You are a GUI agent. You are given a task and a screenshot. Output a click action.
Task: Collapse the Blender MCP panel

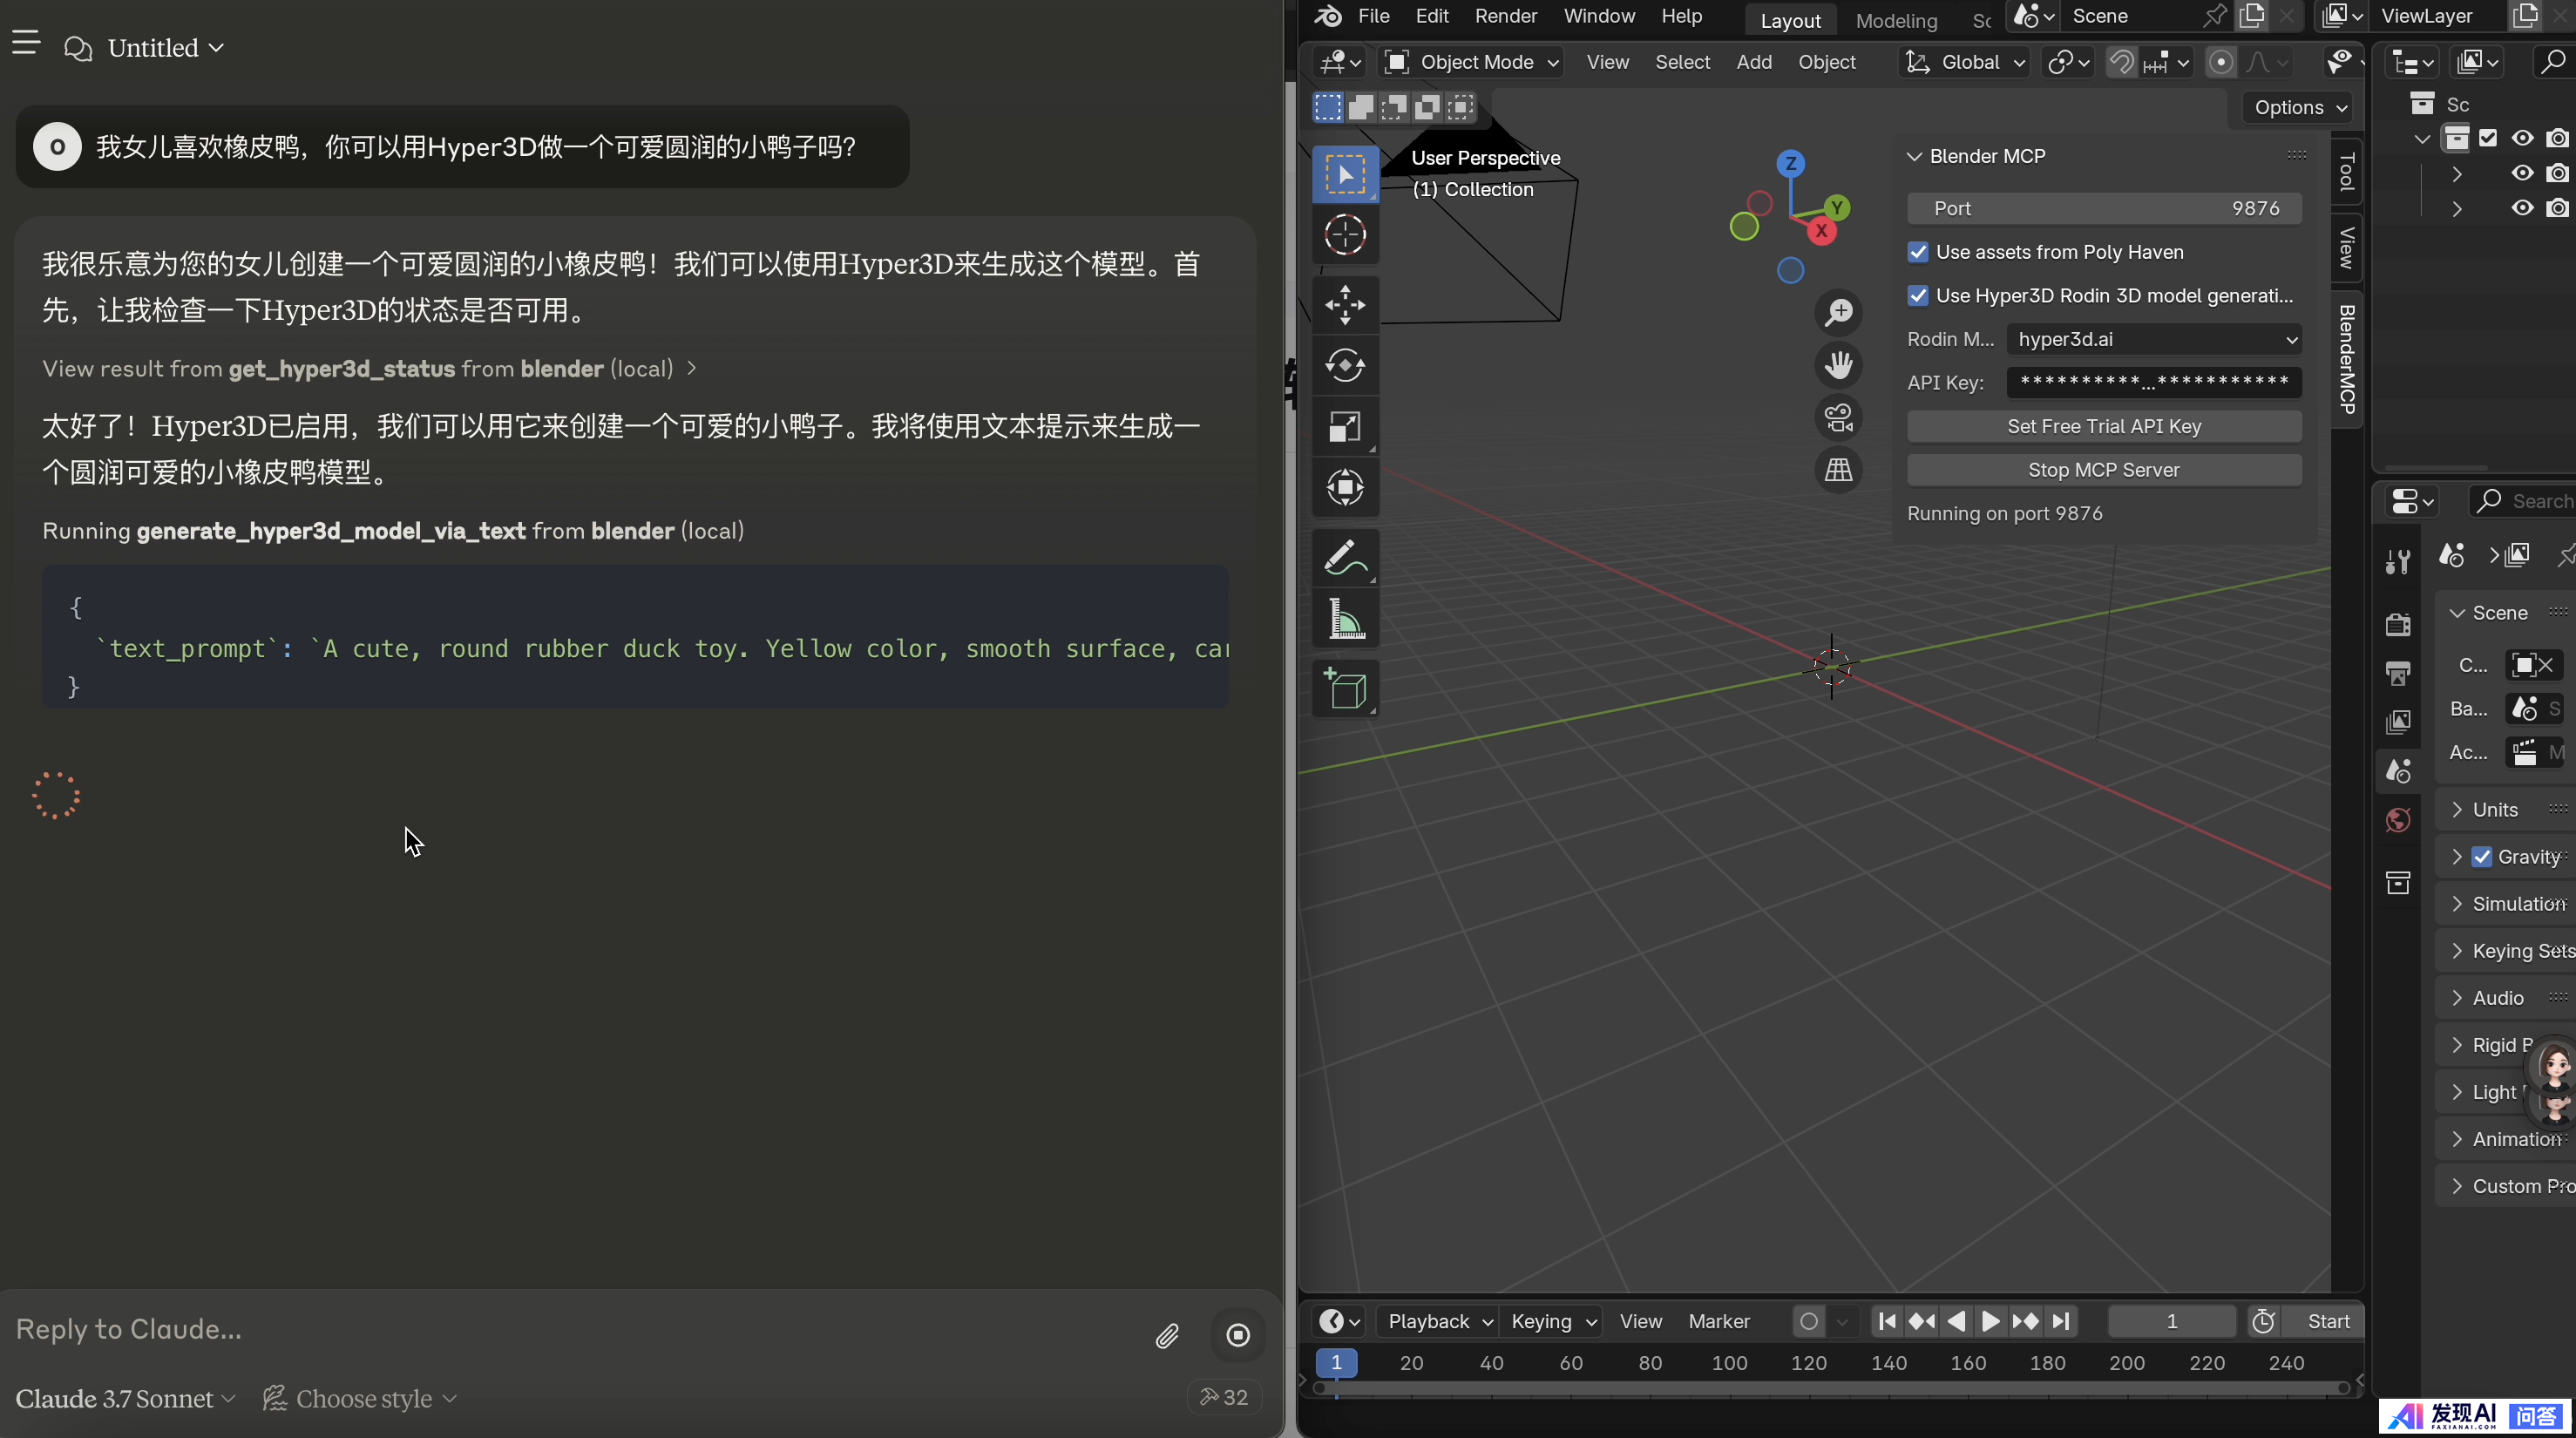[1914, 156]
